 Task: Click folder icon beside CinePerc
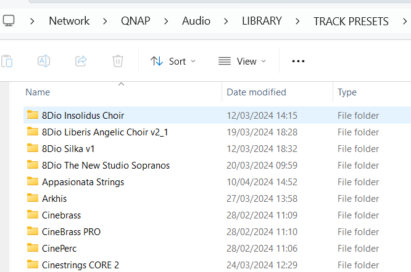tap(33, 248)
